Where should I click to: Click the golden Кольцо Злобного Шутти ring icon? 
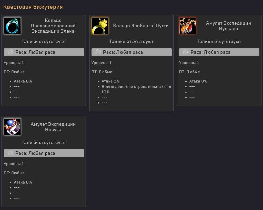[100, 26]
